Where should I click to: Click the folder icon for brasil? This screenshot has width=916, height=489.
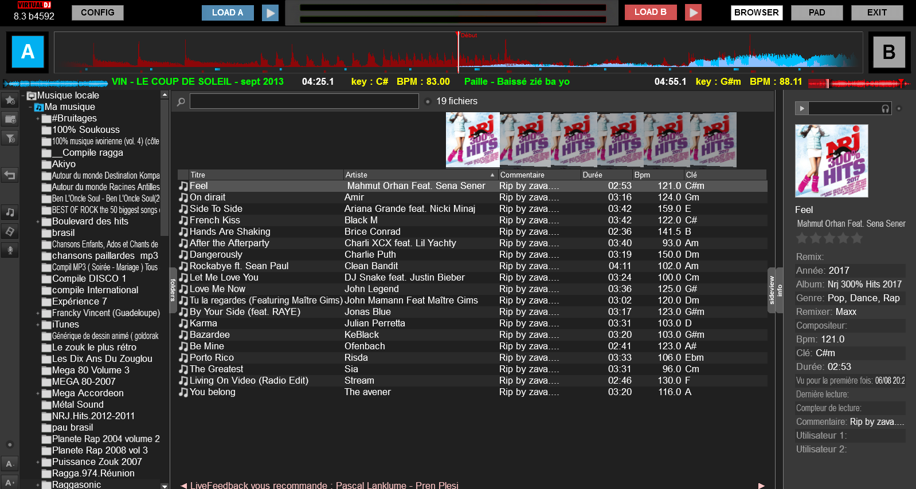point(46,233)
